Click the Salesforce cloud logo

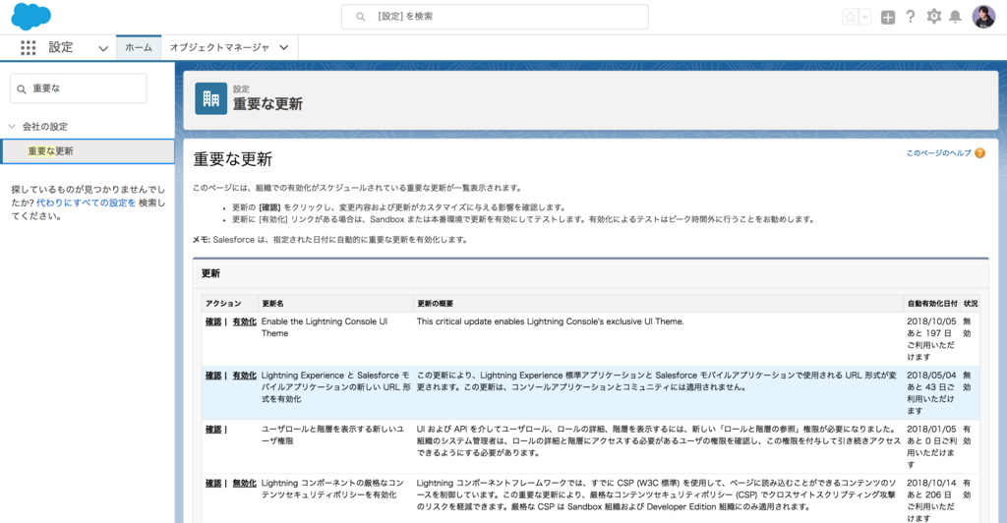(x=30, y=16)
